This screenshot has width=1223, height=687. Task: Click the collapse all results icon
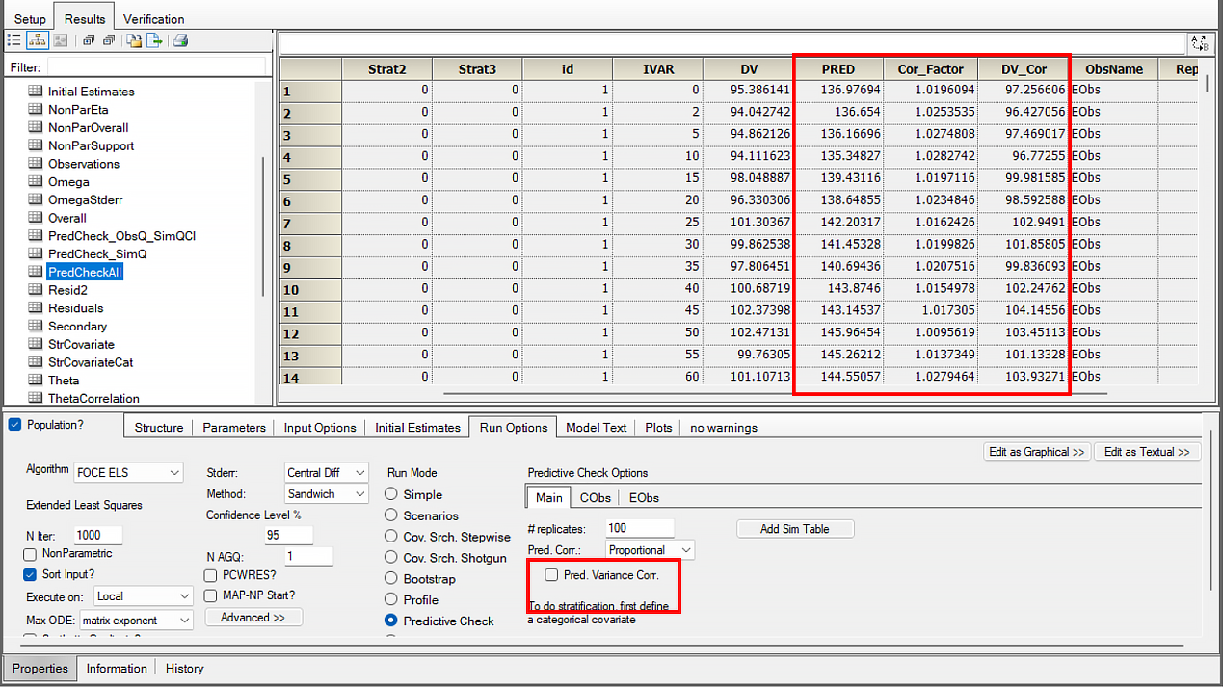click(109, 40)
